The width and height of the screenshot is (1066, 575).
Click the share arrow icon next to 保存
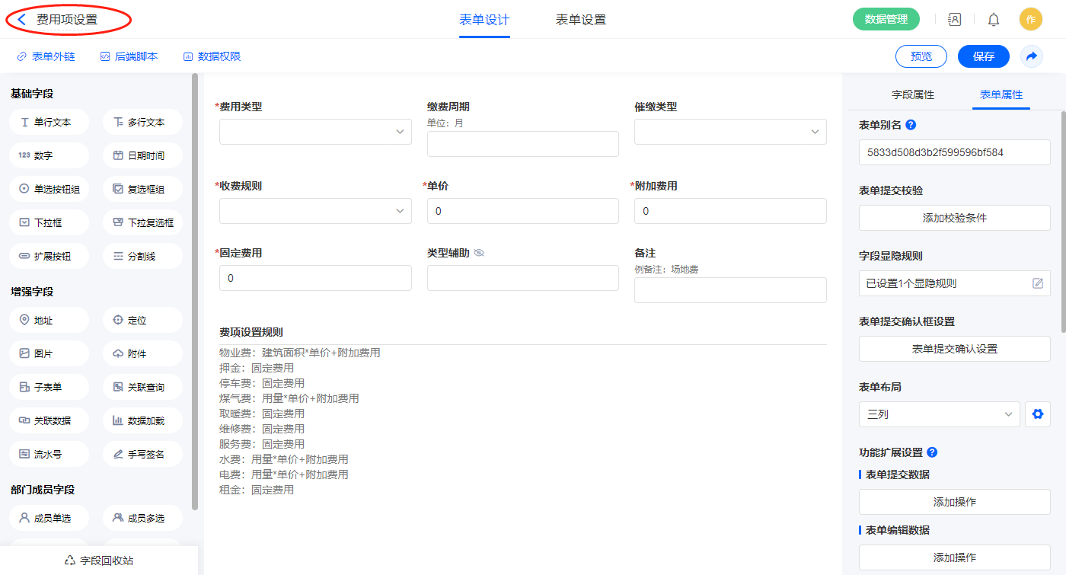(1032, 56)
